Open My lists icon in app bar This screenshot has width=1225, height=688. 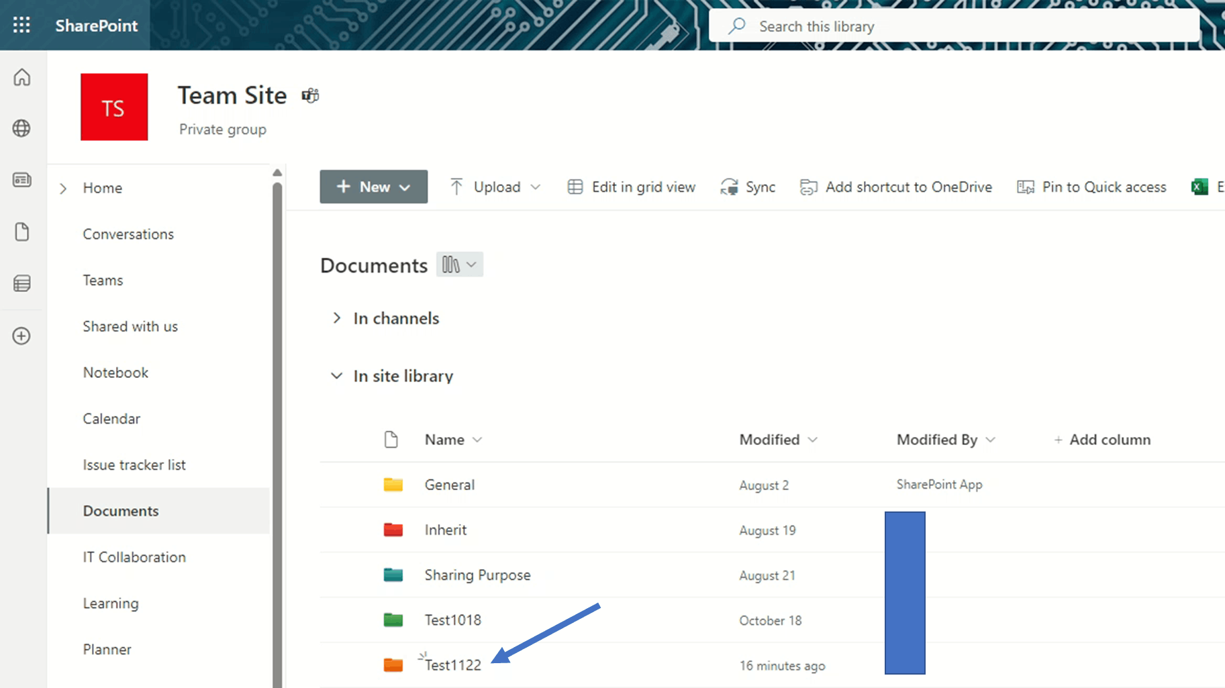pyautogui.click(x=21, y=283)
